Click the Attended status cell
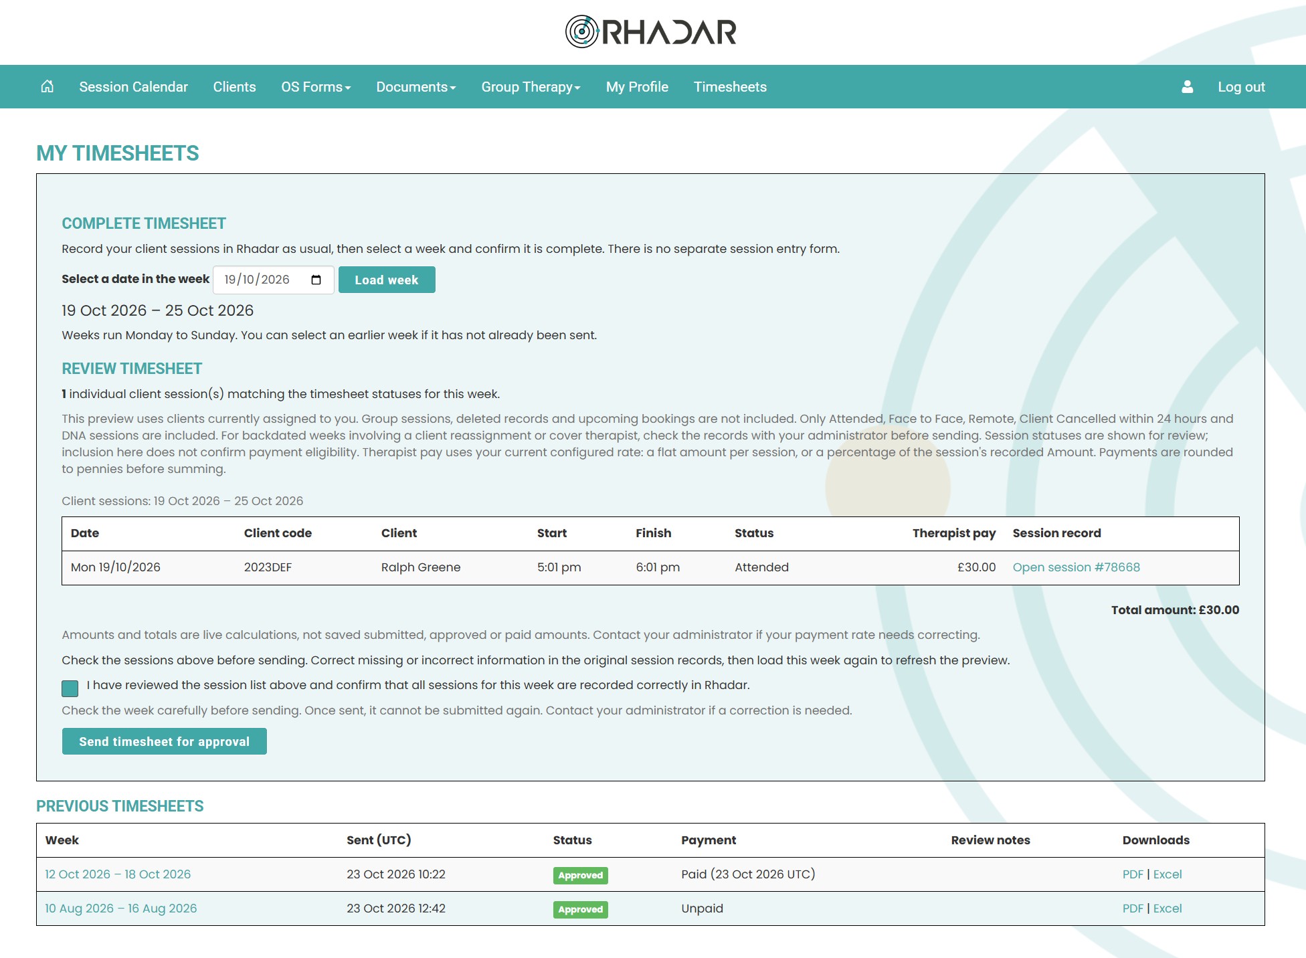Viewport: 1306px width, 958px height. (761, 567)
